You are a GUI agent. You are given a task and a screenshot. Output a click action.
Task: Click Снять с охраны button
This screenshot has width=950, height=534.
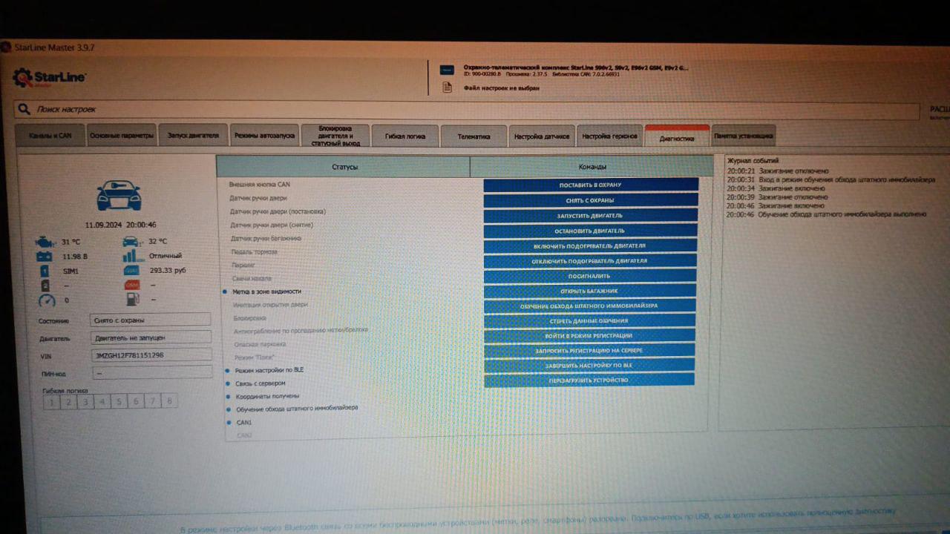pos(591,200)
